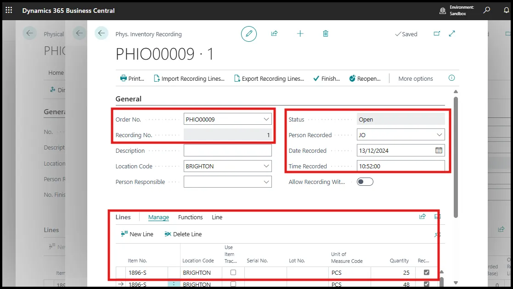
Task: Check Use Item Tracking for quantity 25 row
Action: pos(233,272)
